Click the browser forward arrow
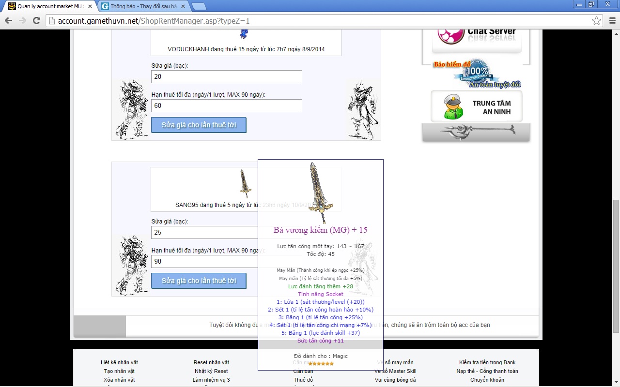620x387 pixels. [22, 21]
